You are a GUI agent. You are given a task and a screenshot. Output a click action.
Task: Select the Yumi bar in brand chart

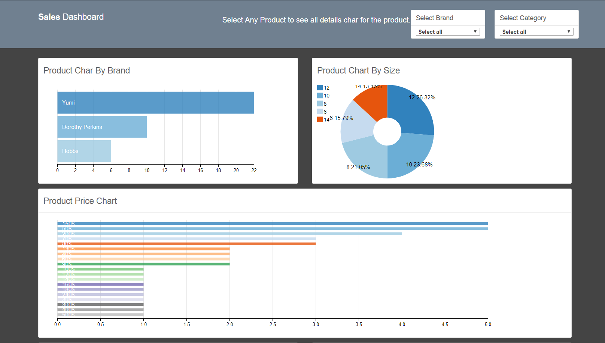(155, 102)
